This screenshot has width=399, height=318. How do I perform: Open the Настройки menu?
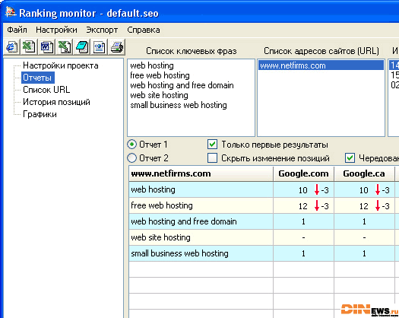tap(56, 30)
